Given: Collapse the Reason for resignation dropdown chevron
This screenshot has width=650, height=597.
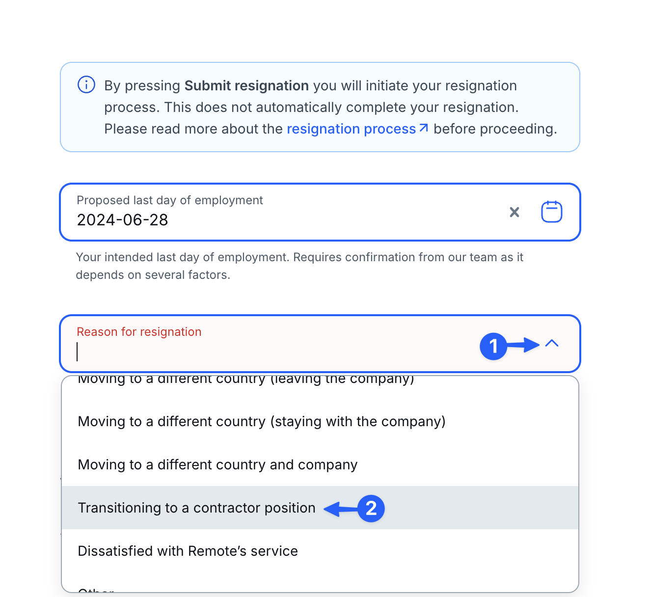Looking at the screenshot, I should point(552,343).
